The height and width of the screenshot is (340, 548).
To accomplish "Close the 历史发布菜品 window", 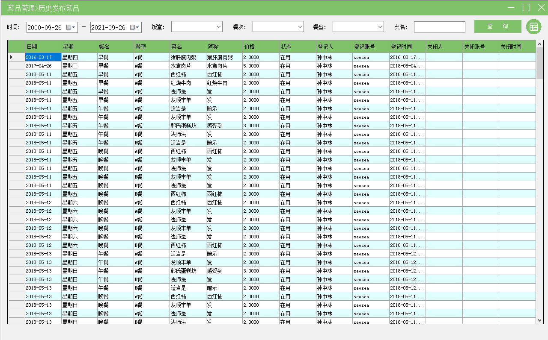I will pos(541,7).
